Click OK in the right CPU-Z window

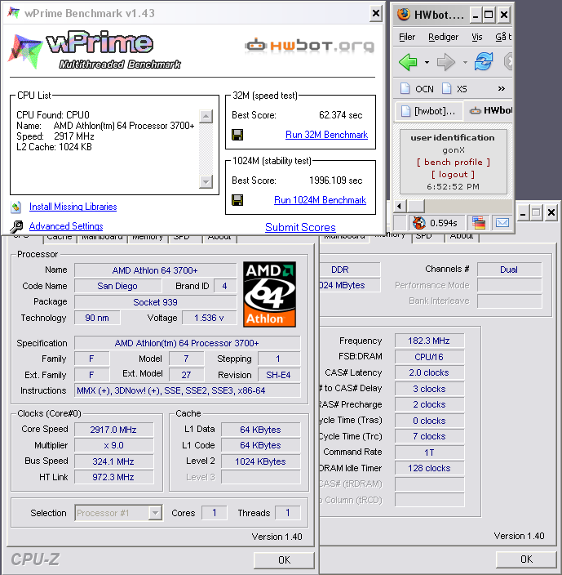[526, 559]
